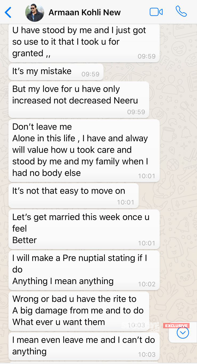Tap the "Let's get married this week" message
Image resolution: width=197 pixels, height=364 pixels.
click(x=84, y=229)
